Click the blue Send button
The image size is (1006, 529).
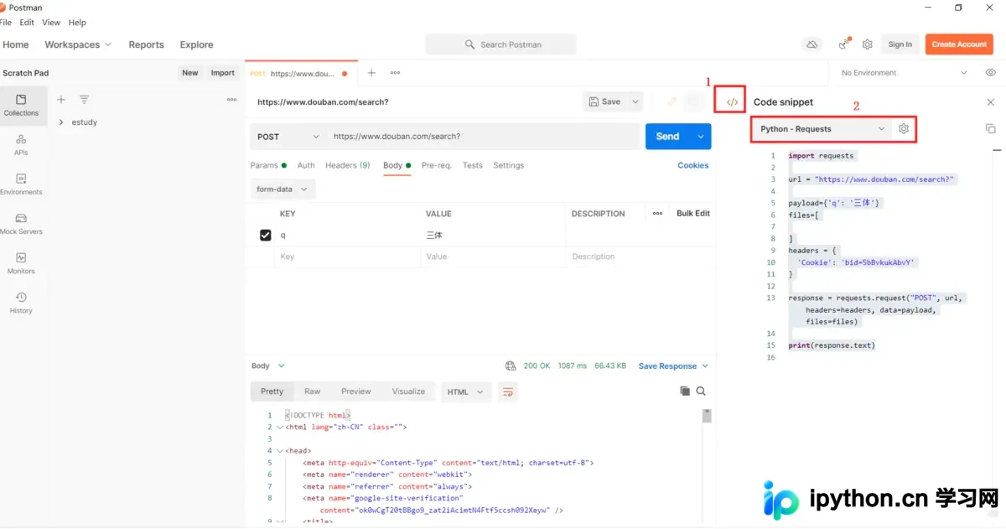click(x=667, y=137)
